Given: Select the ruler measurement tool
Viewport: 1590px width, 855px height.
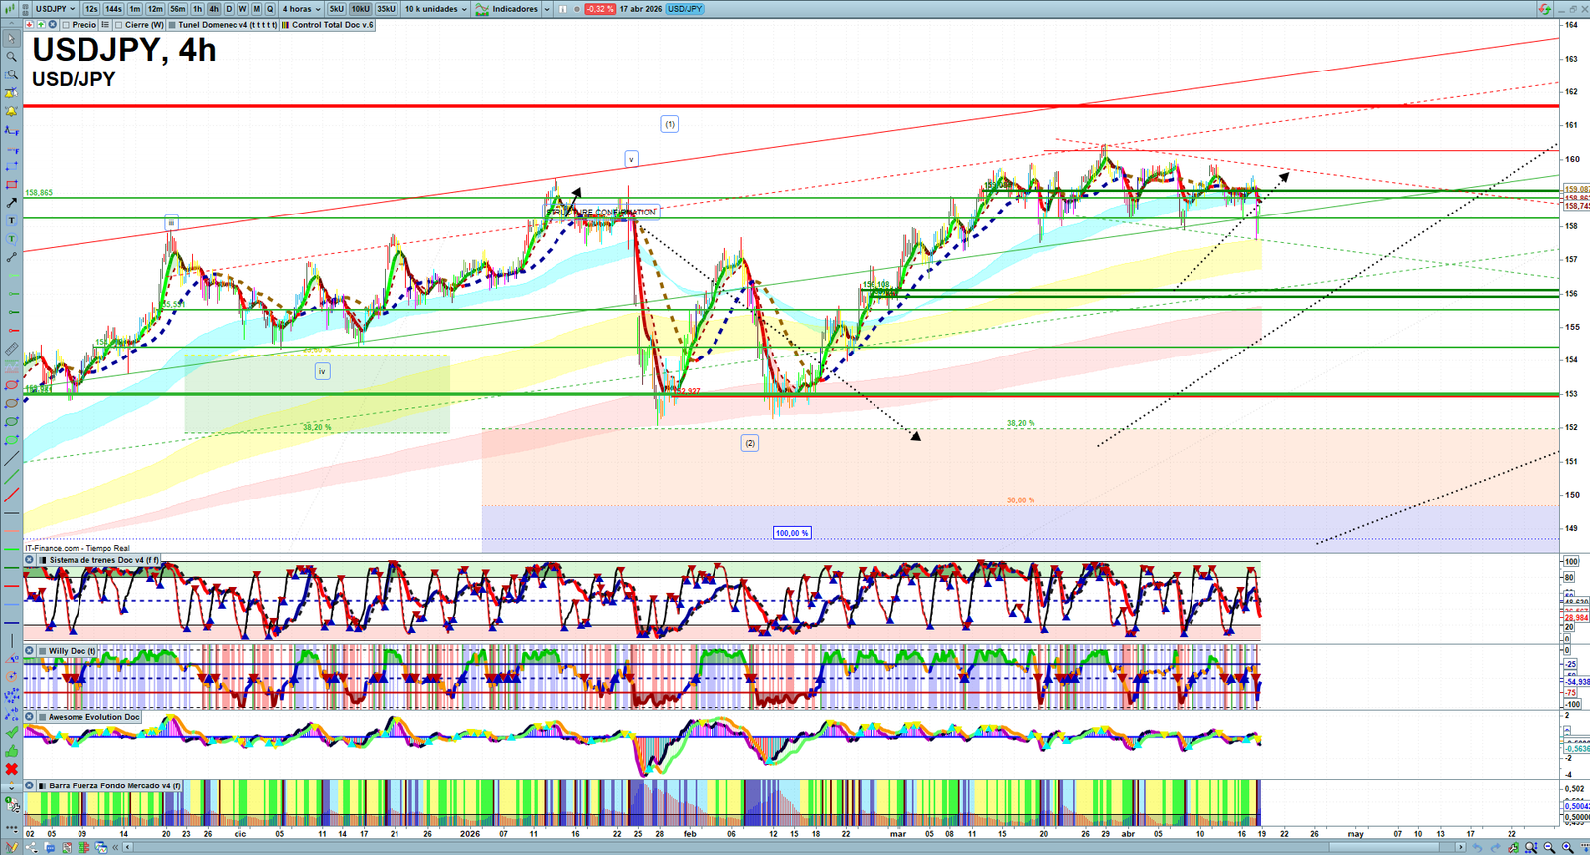Looking at the screenshot, I should (12, 350).
